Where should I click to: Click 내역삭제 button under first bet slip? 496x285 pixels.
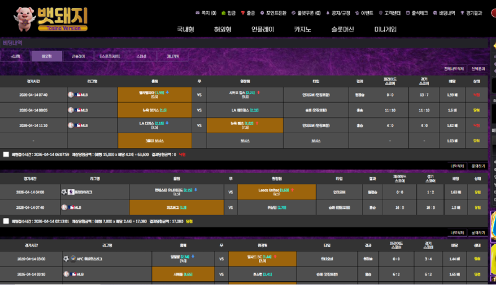point(457,166)
